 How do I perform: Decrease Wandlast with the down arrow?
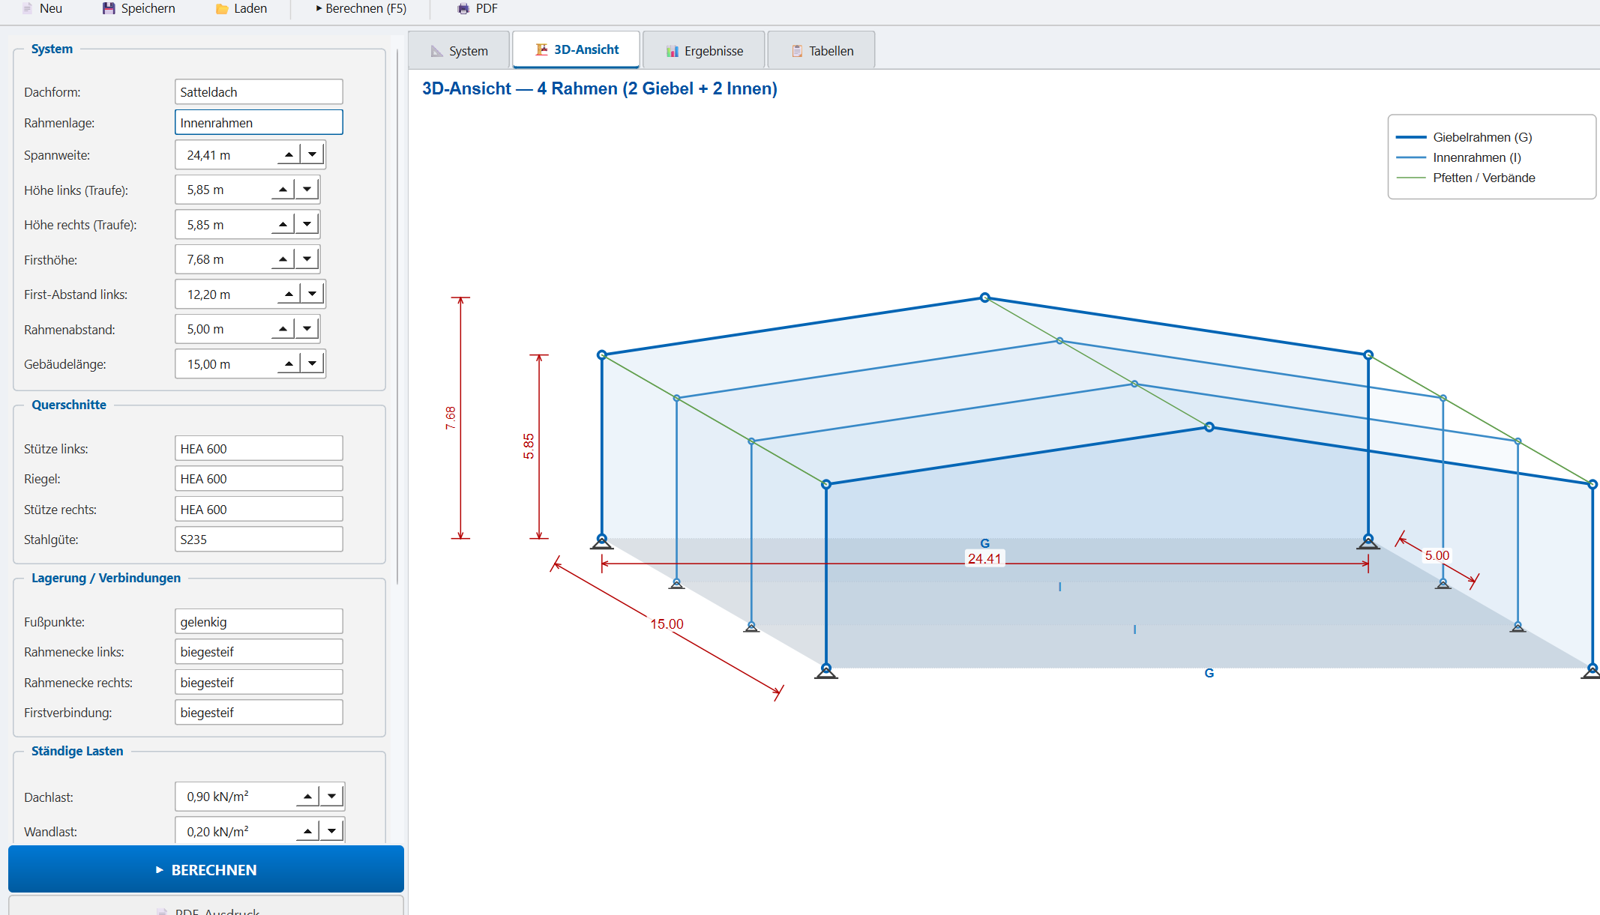coord(331,831)
